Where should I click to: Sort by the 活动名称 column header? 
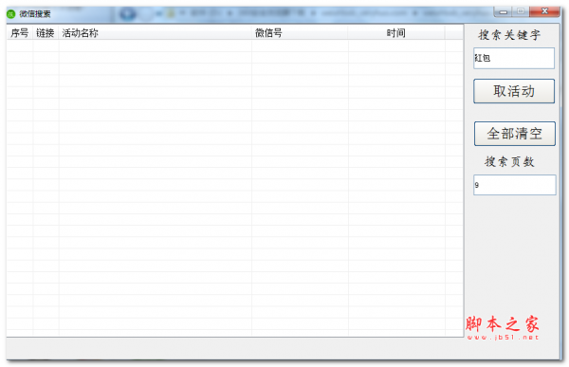click(x=155, y=33)
